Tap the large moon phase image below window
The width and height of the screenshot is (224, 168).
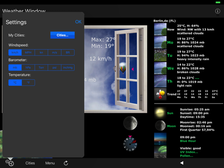tap(130, 123)
